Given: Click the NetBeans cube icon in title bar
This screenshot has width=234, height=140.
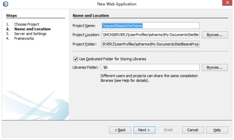Looking at the screenshot, I should 5,4.
